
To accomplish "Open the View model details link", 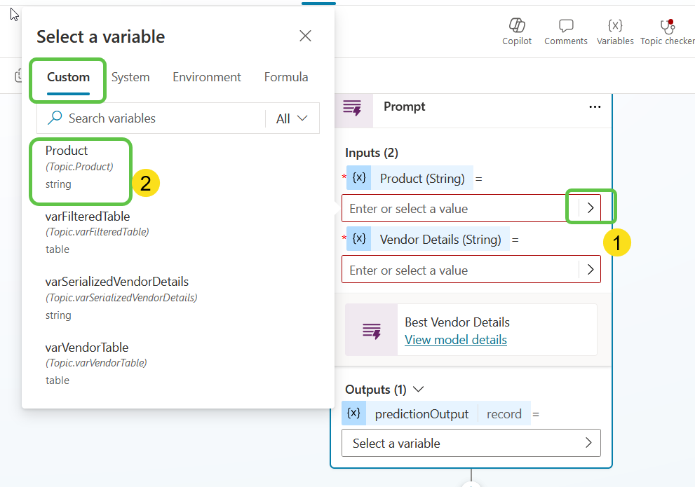I will [x=455, y=339].
